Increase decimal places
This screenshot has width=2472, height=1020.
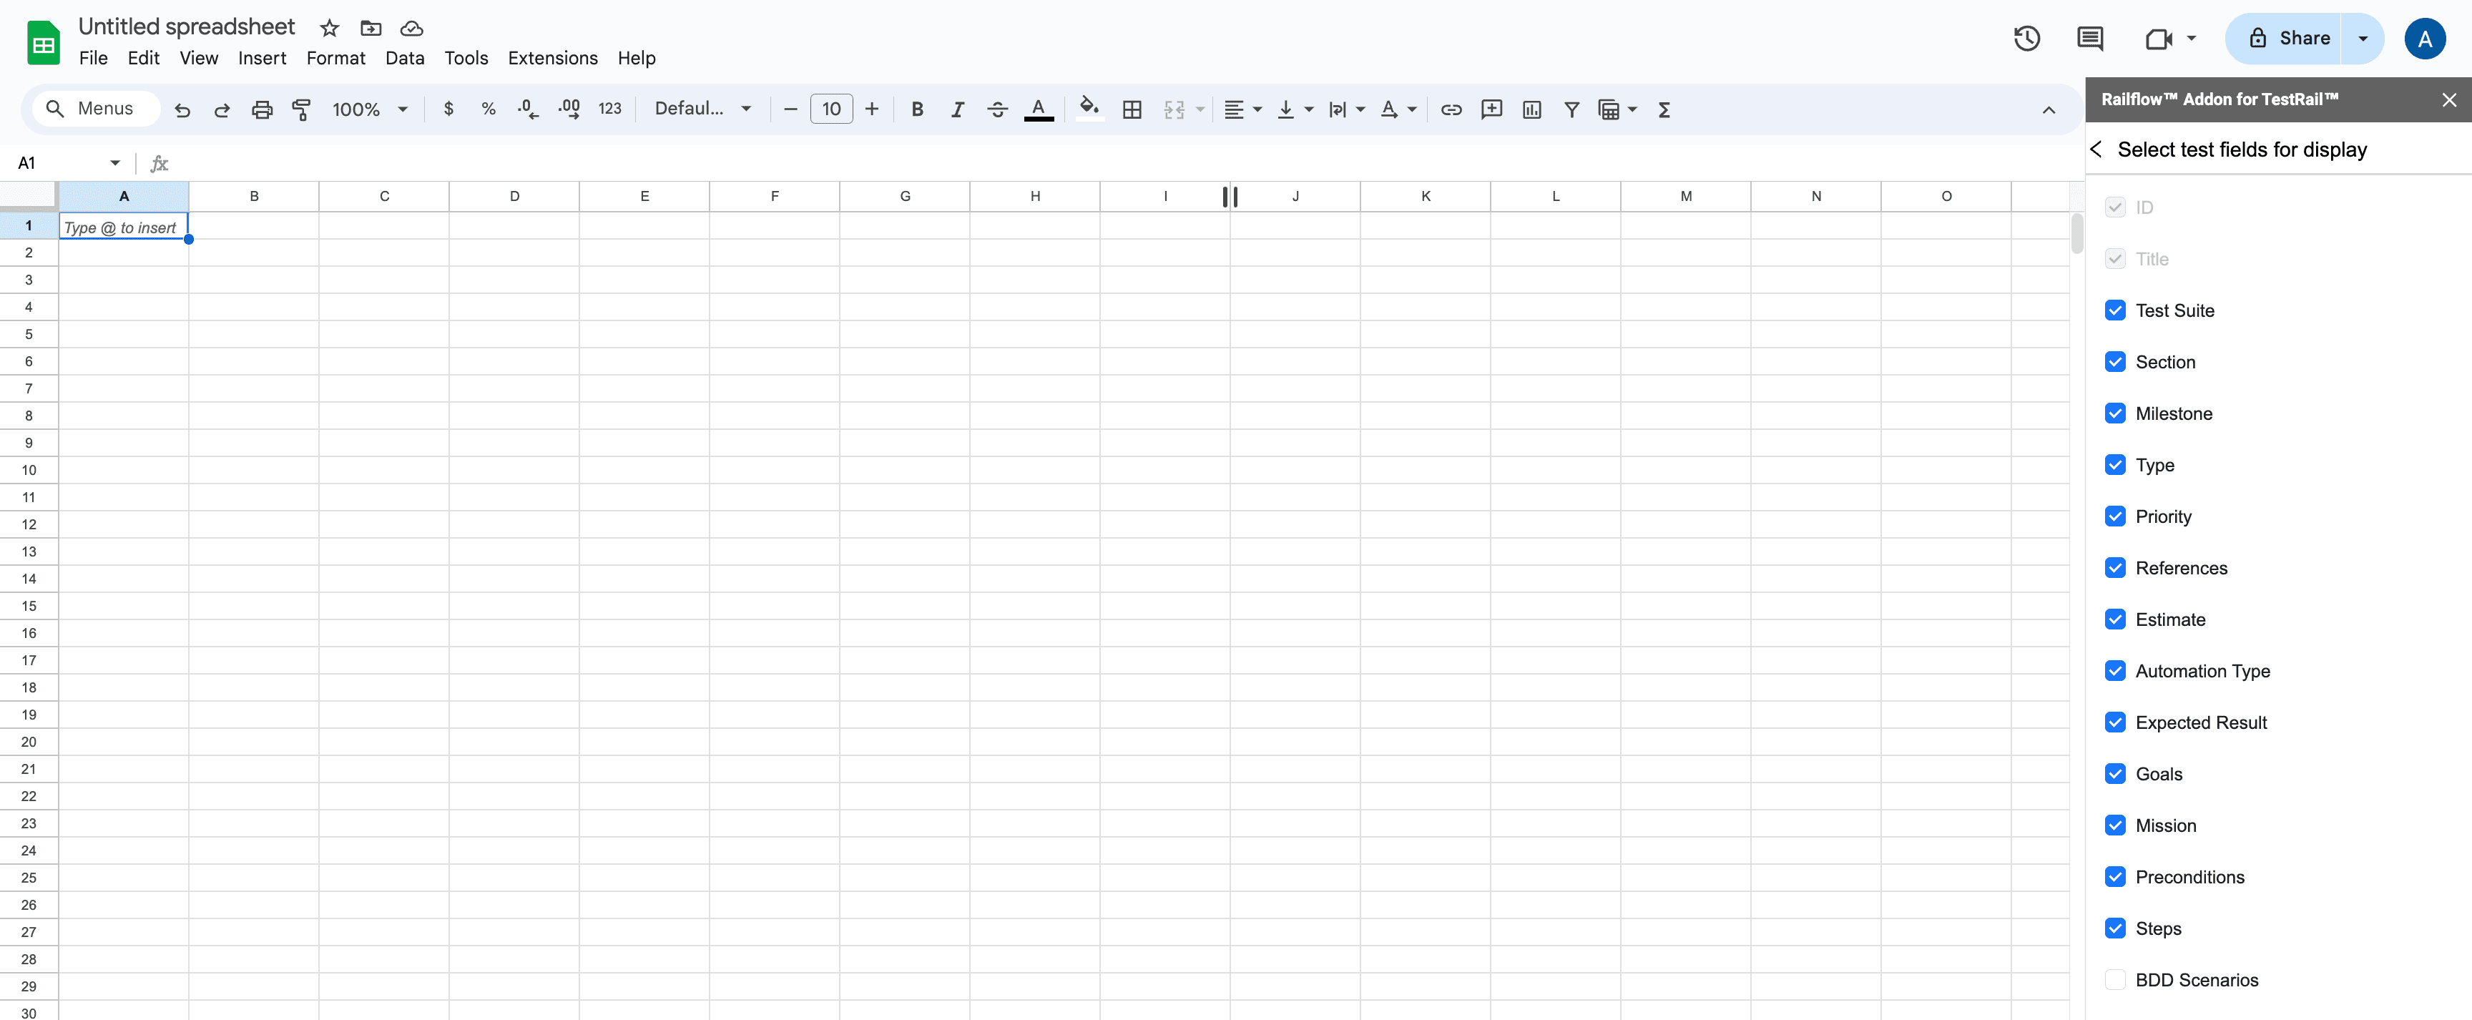coord(569,109)
